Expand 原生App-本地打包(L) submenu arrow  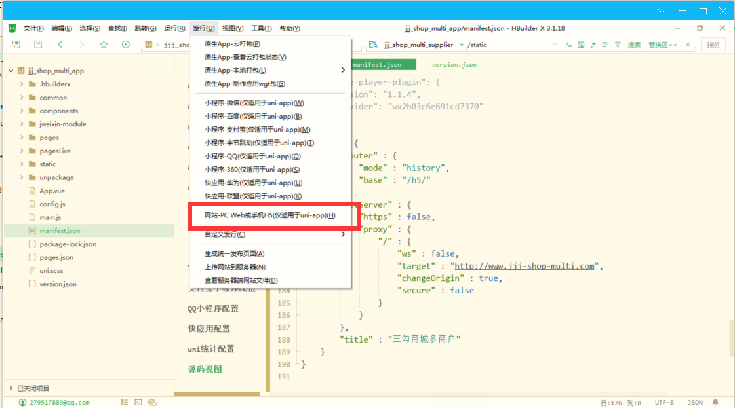(x=343, y=70)
